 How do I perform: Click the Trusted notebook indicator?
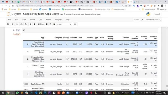[136, 20]
